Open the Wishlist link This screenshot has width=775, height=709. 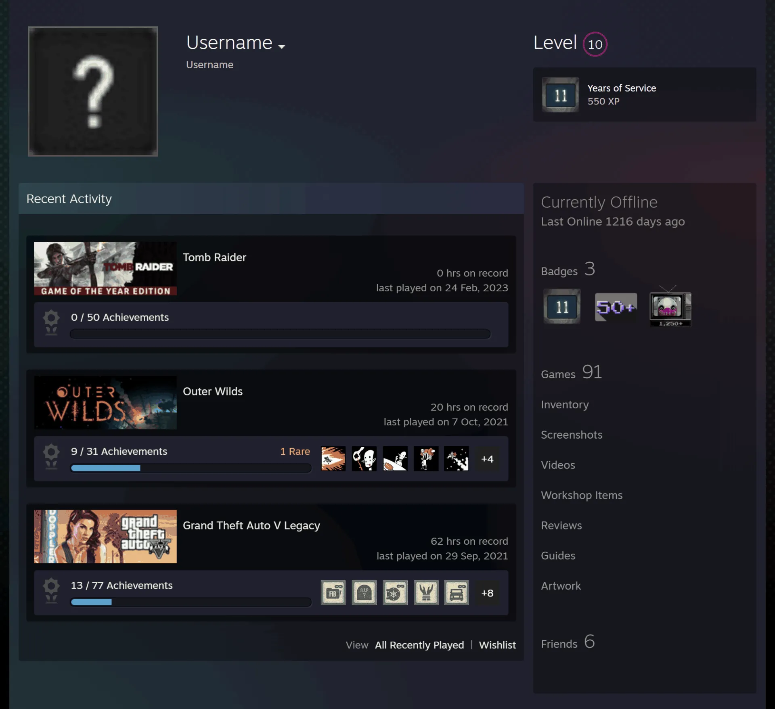(497, 645)
